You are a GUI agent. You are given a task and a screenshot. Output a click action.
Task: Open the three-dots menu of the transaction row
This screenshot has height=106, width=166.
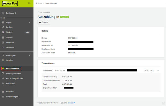[x=158, y=70]
